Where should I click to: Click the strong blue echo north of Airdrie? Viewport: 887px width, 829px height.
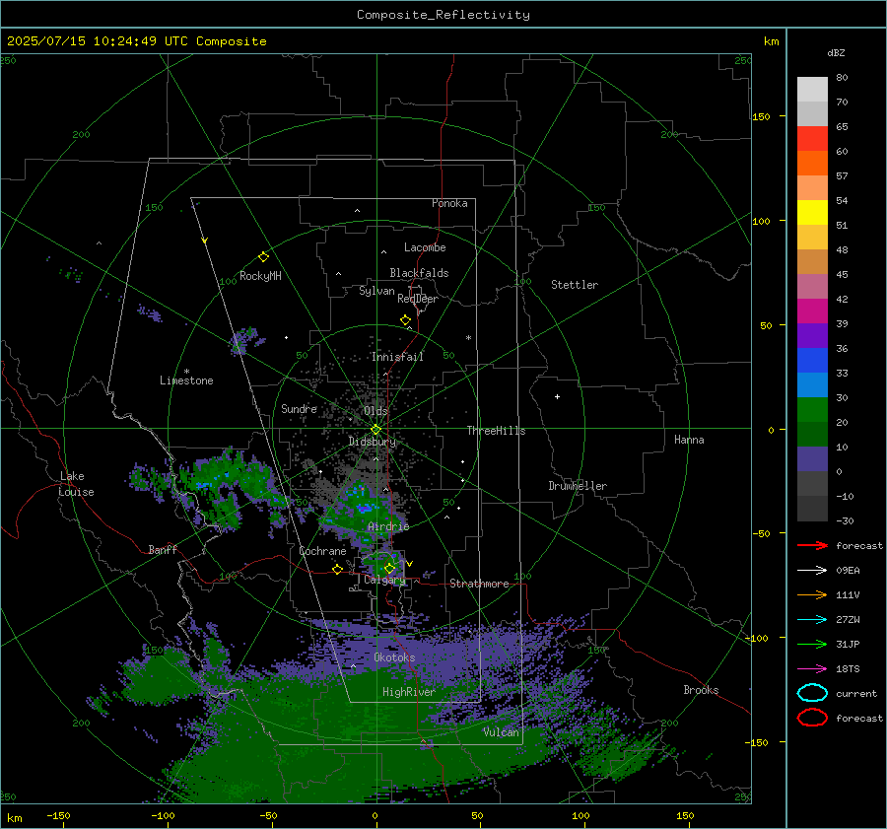pos(366,508)
